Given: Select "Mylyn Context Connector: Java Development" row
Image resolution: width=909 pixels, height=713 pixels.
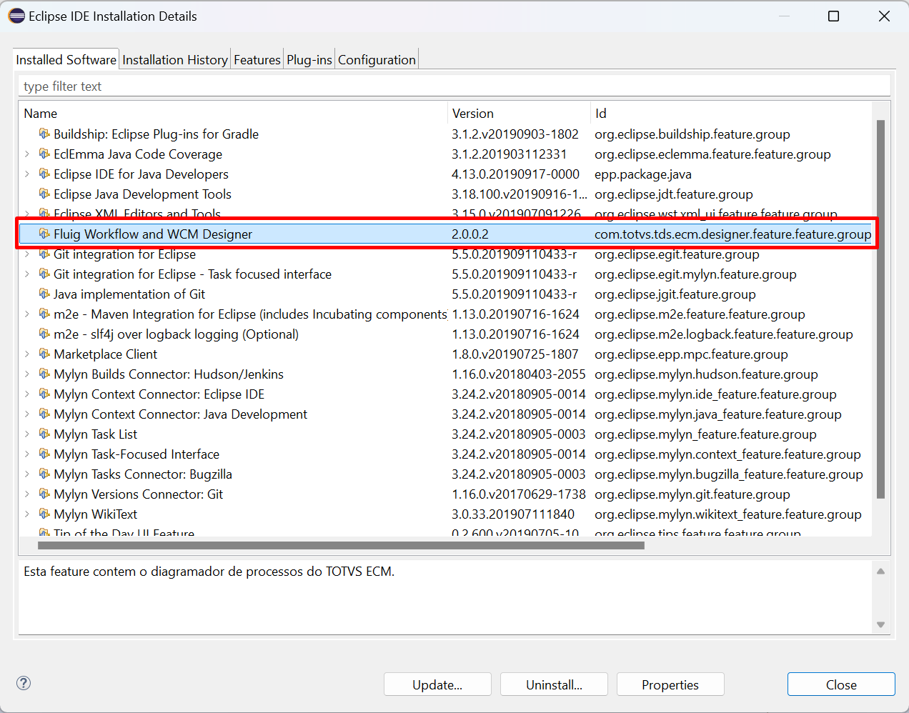Looking at the screenshot, I should 445,414.
